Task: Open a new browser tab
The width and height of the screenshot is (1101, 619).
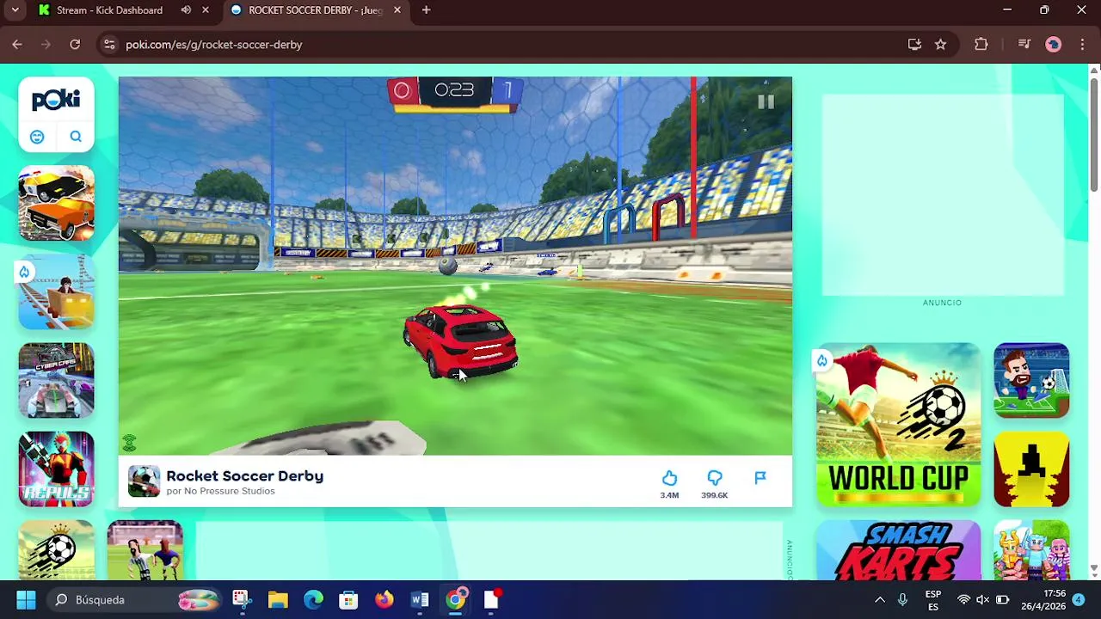Action: tap(426, 10)
